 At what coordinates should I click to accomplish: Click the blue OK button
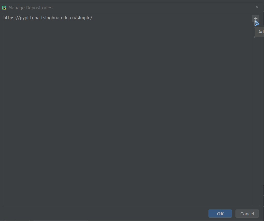click(220, 214)
